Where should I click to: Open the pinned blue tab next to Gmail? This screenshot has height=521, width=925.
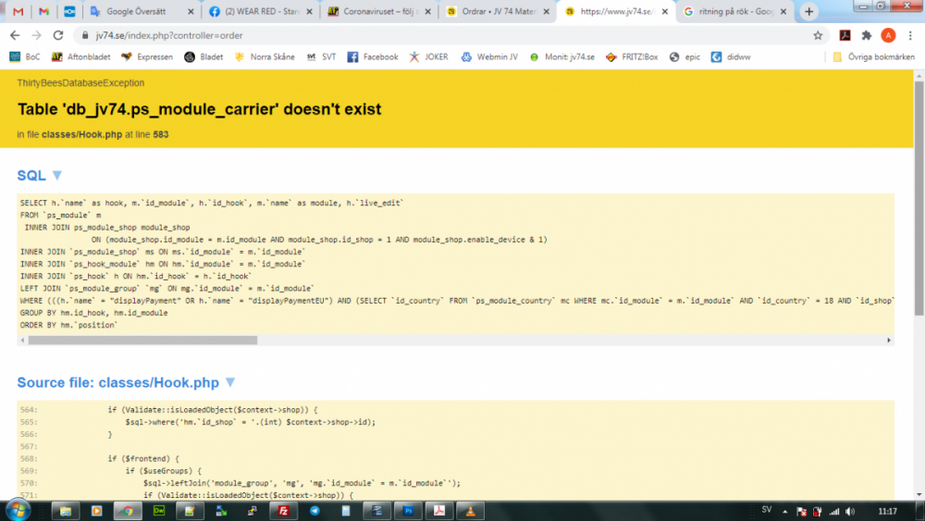[69, 12]
